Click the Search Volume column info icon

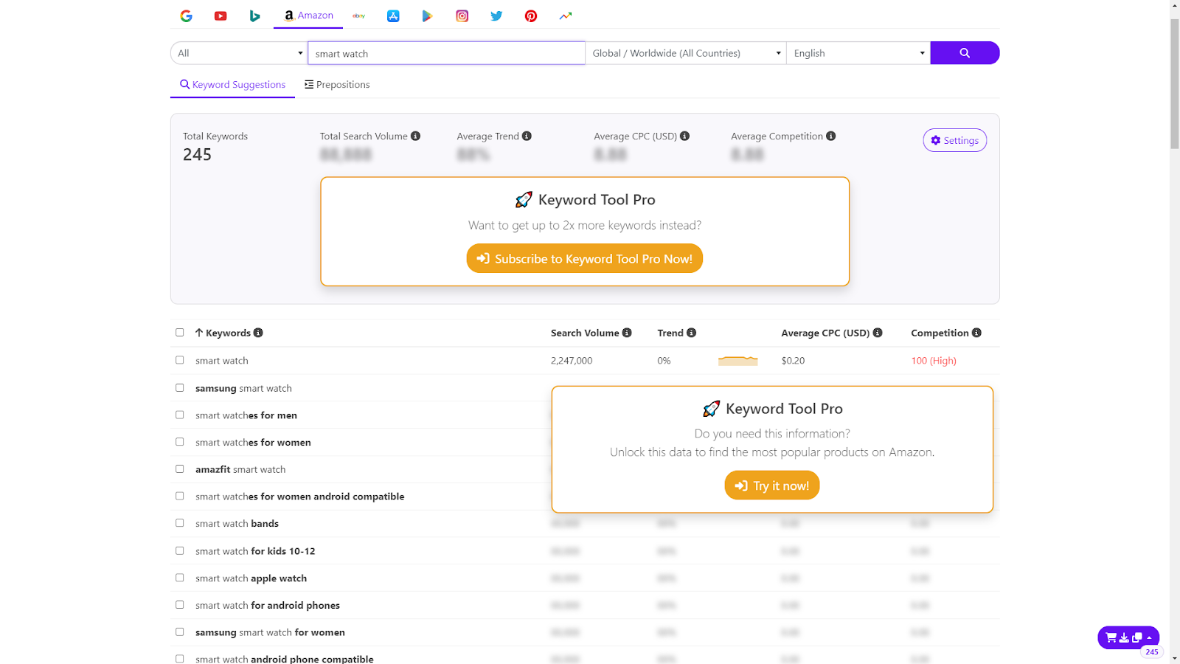[x=627, y=333]
